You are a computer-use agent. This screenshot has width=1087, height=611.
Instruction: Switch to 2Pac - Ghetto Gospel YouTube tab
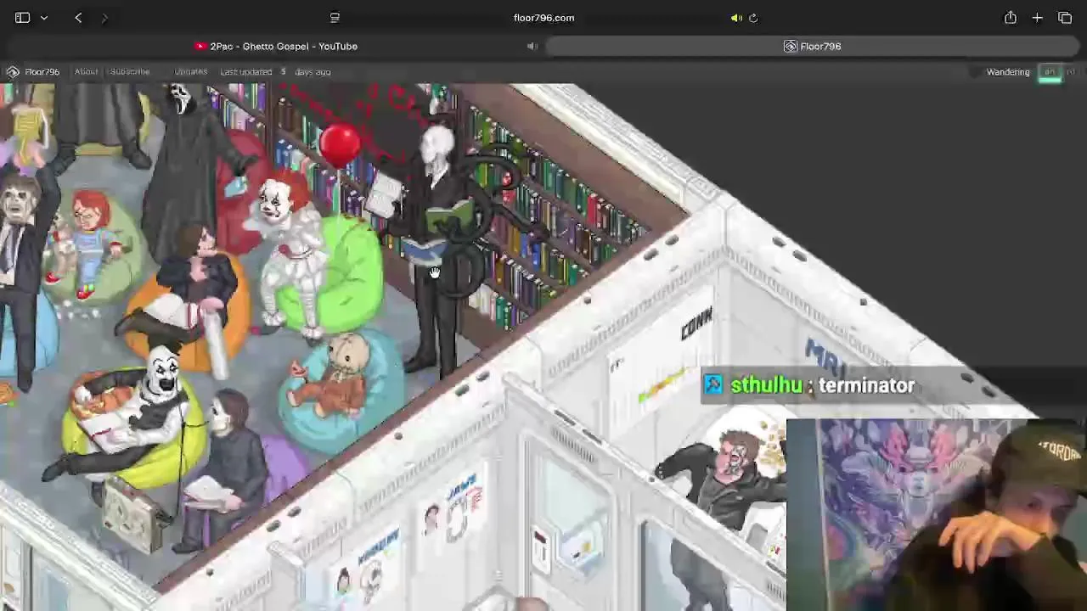(276, 46)
